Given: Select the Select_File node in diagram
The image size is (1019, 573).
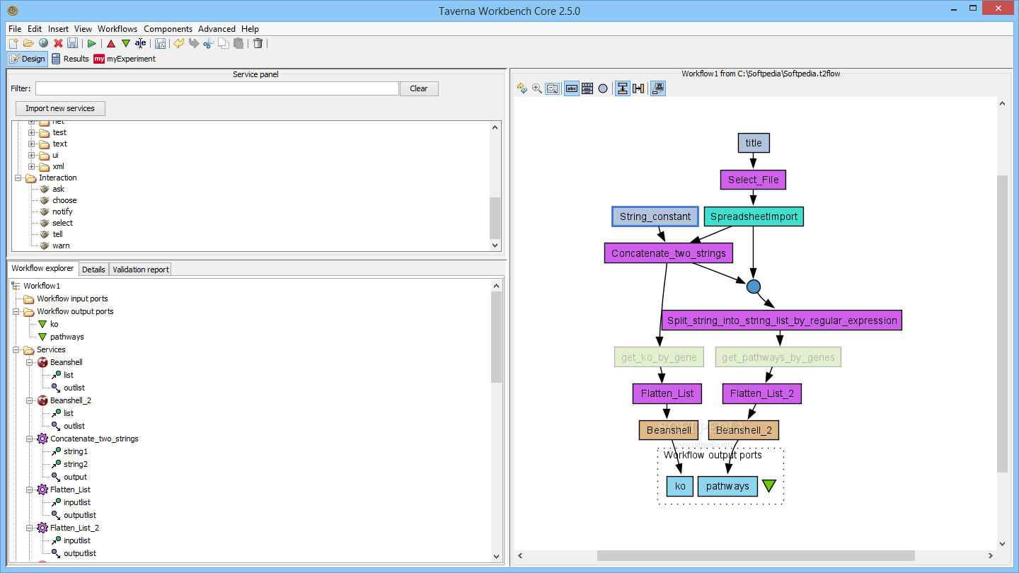Looking at the screenshot, I should coord(753,180).
